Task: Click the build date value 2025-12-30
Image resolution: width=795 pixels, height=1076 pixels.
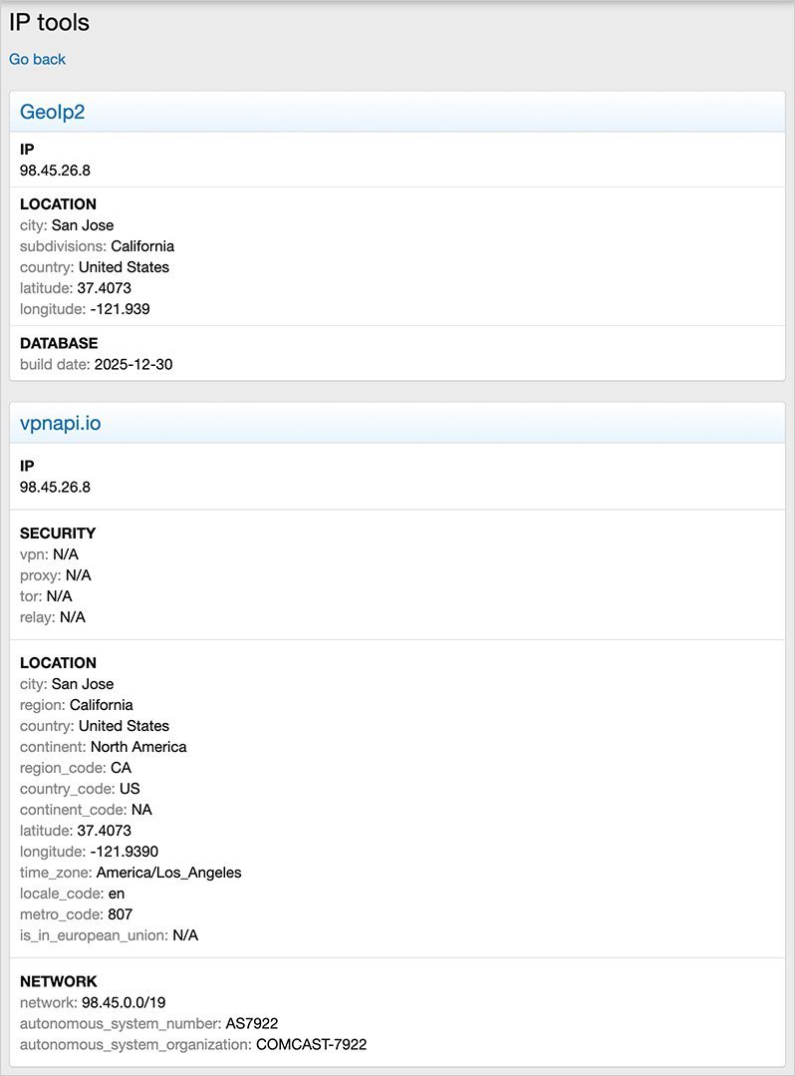Action: pyautogui.click(x=132, y=364)
